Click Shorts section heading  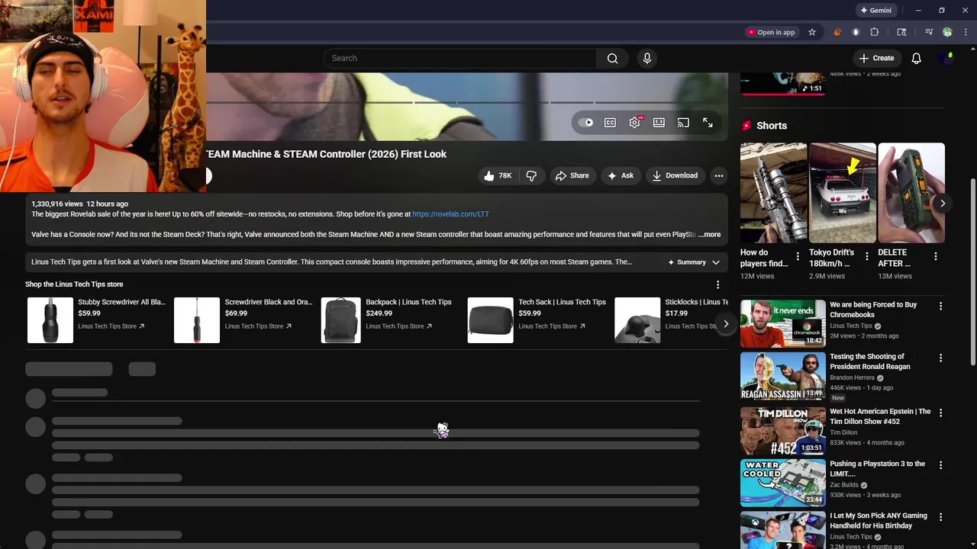click(x=771, y=126)
